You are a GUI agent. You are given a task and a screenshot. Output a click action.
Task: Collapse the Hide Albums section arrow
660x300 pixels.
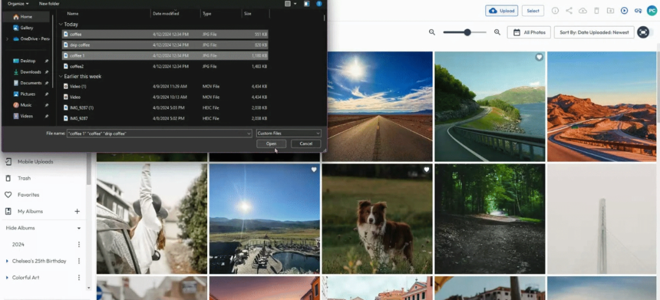[x=79, y=228]
